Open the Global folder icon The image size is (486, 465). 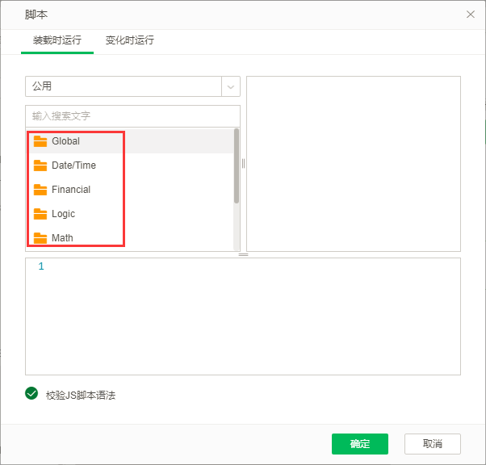[x=40, y=141]
